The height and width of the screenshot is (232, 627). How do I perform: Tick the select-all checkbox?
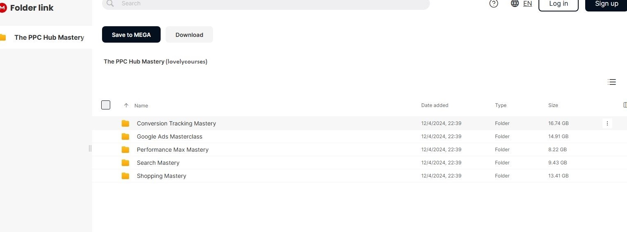(x=106, y=105)
